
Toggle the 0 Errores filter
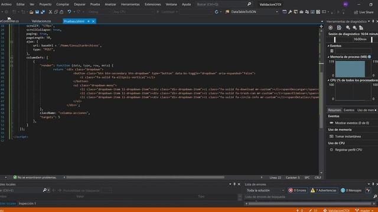(x=298, y=190)
